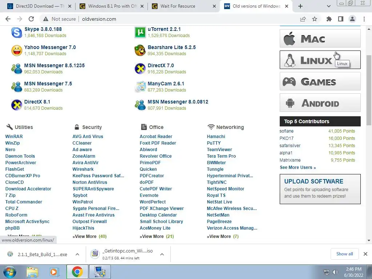
Task: Open the WinRAR link under Utilities
Action: (x=14, y=137)
